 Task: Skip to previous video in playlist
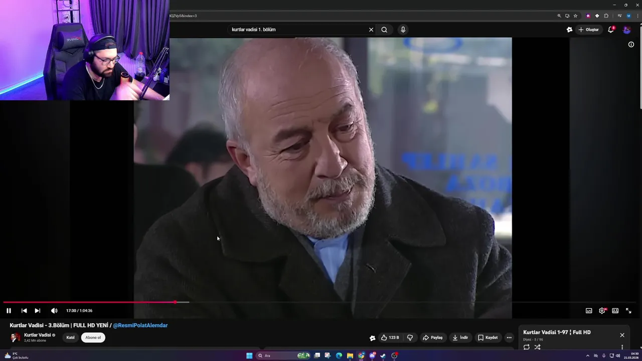coord(24,311)
